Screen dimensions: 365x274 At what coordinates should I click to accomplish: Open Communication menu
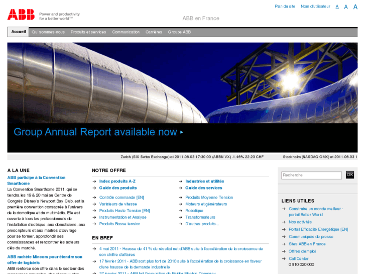point(126,32)
